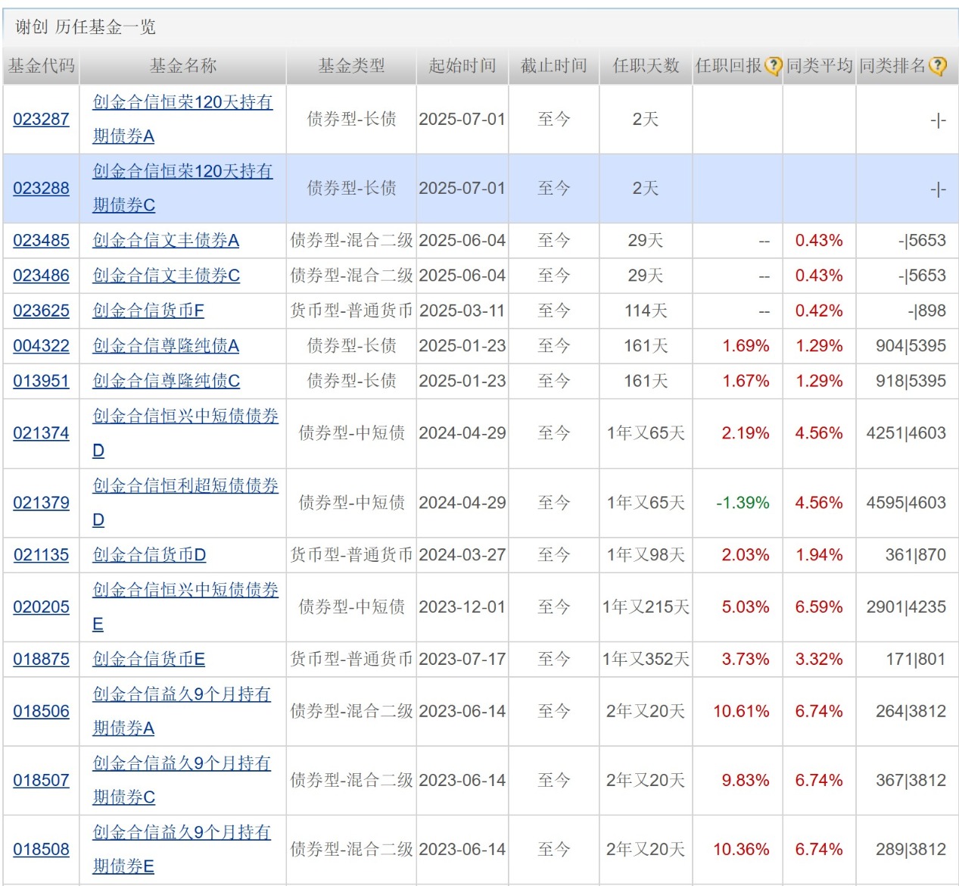This screenshot has height=886, width=959.
Task: Open 创金合信货币E fund link
Action: (148, 660)
